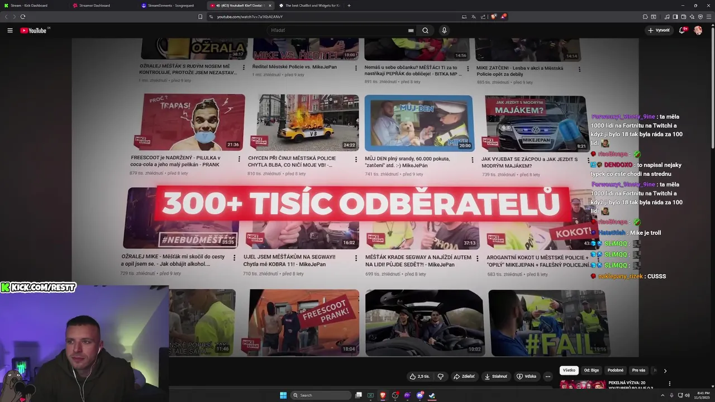Reload the YouTube page
The image size is (715, 402).
click(23, 17)
